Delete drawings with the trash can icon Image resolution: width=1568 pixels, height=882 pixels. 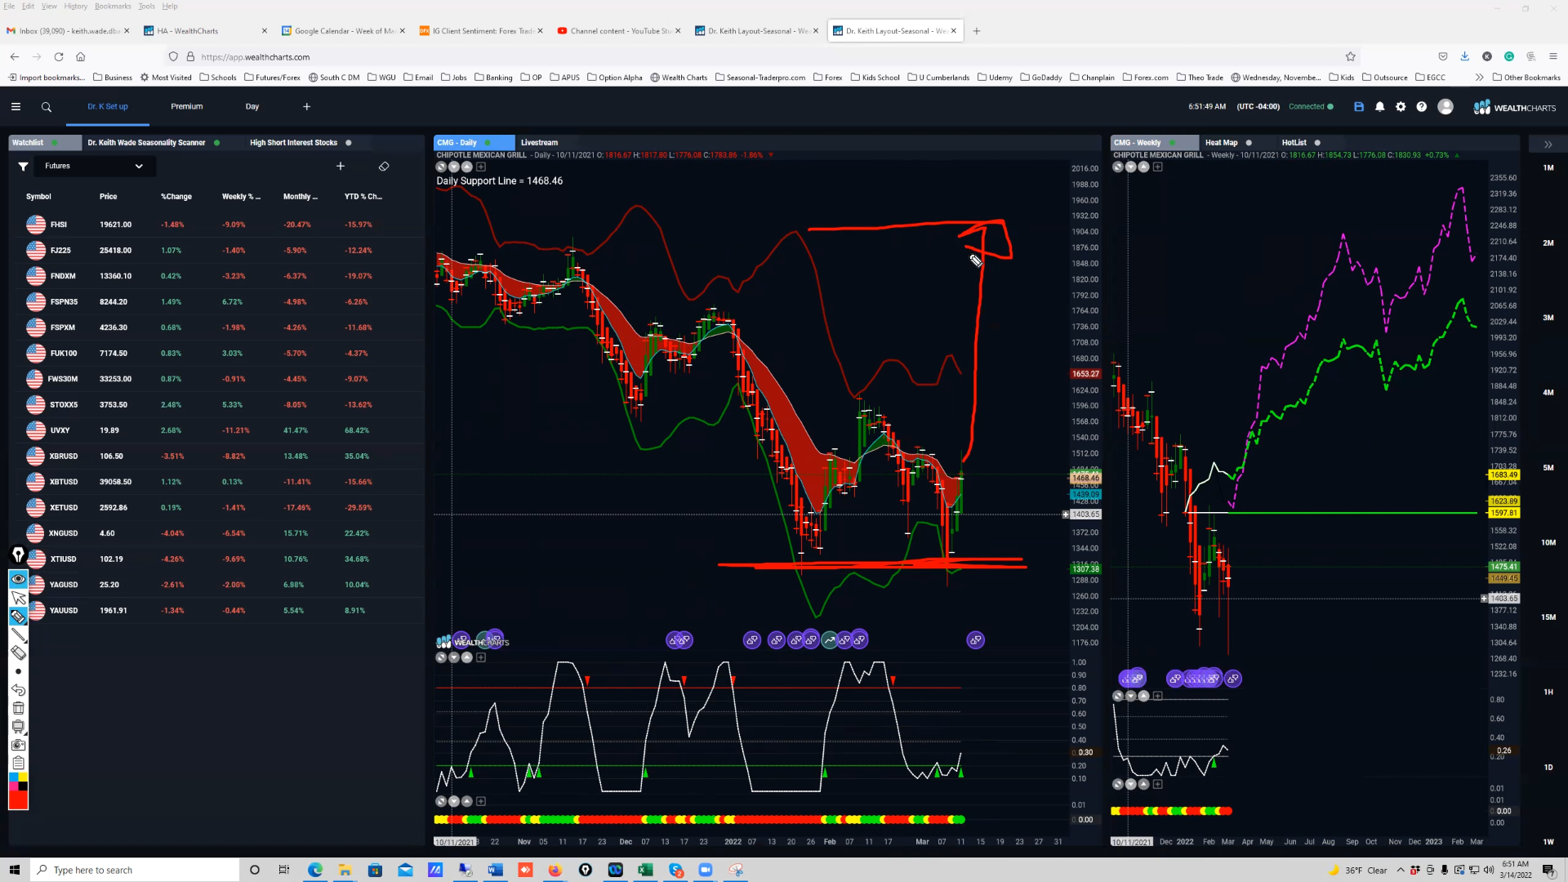[x=18, y=708]
